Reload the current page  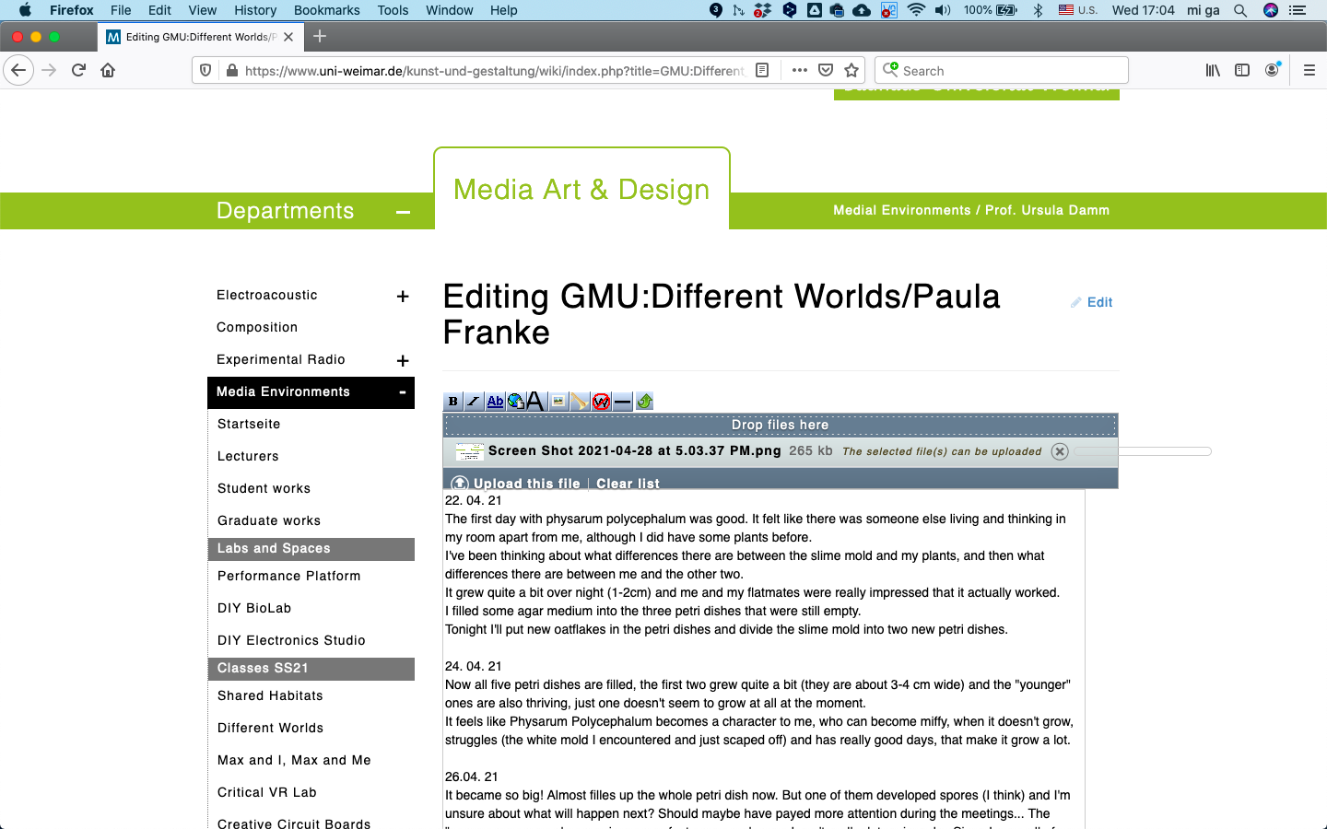(78, 70)
